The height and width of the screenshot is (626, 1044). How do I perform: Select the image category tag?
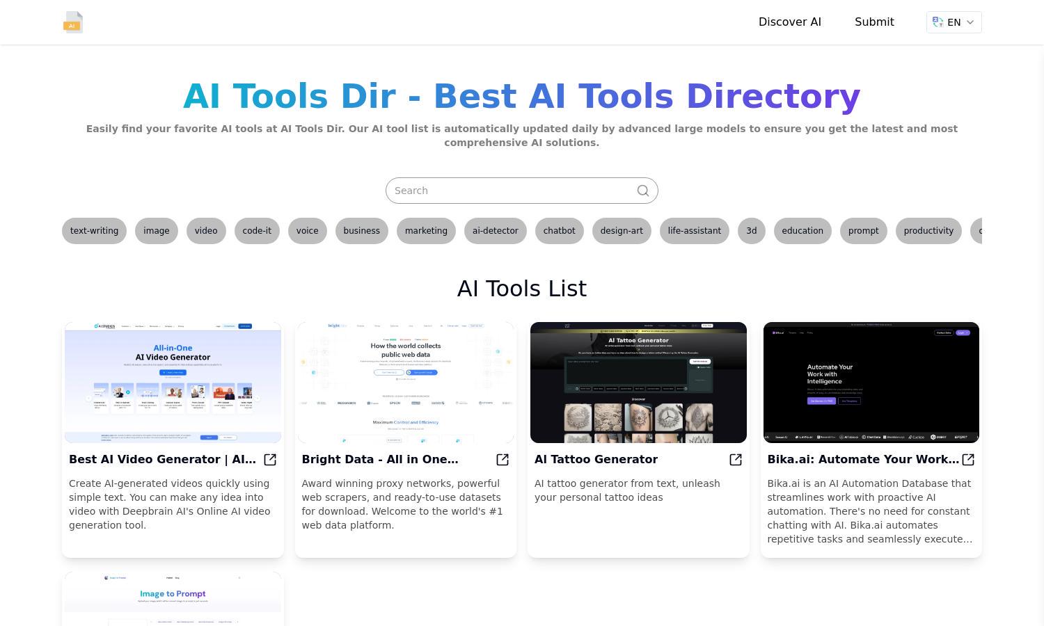157,231
